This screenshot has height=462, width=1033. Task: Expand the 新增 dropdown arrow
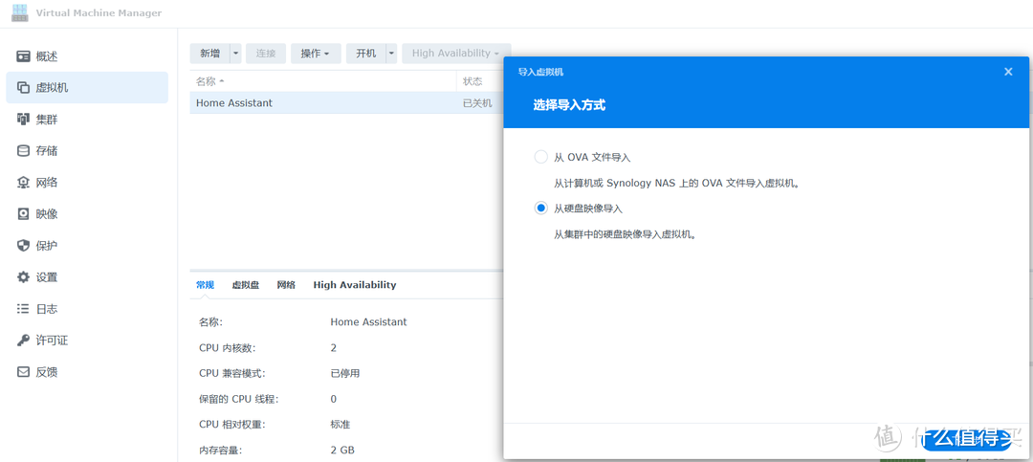(x=236, y=54)
